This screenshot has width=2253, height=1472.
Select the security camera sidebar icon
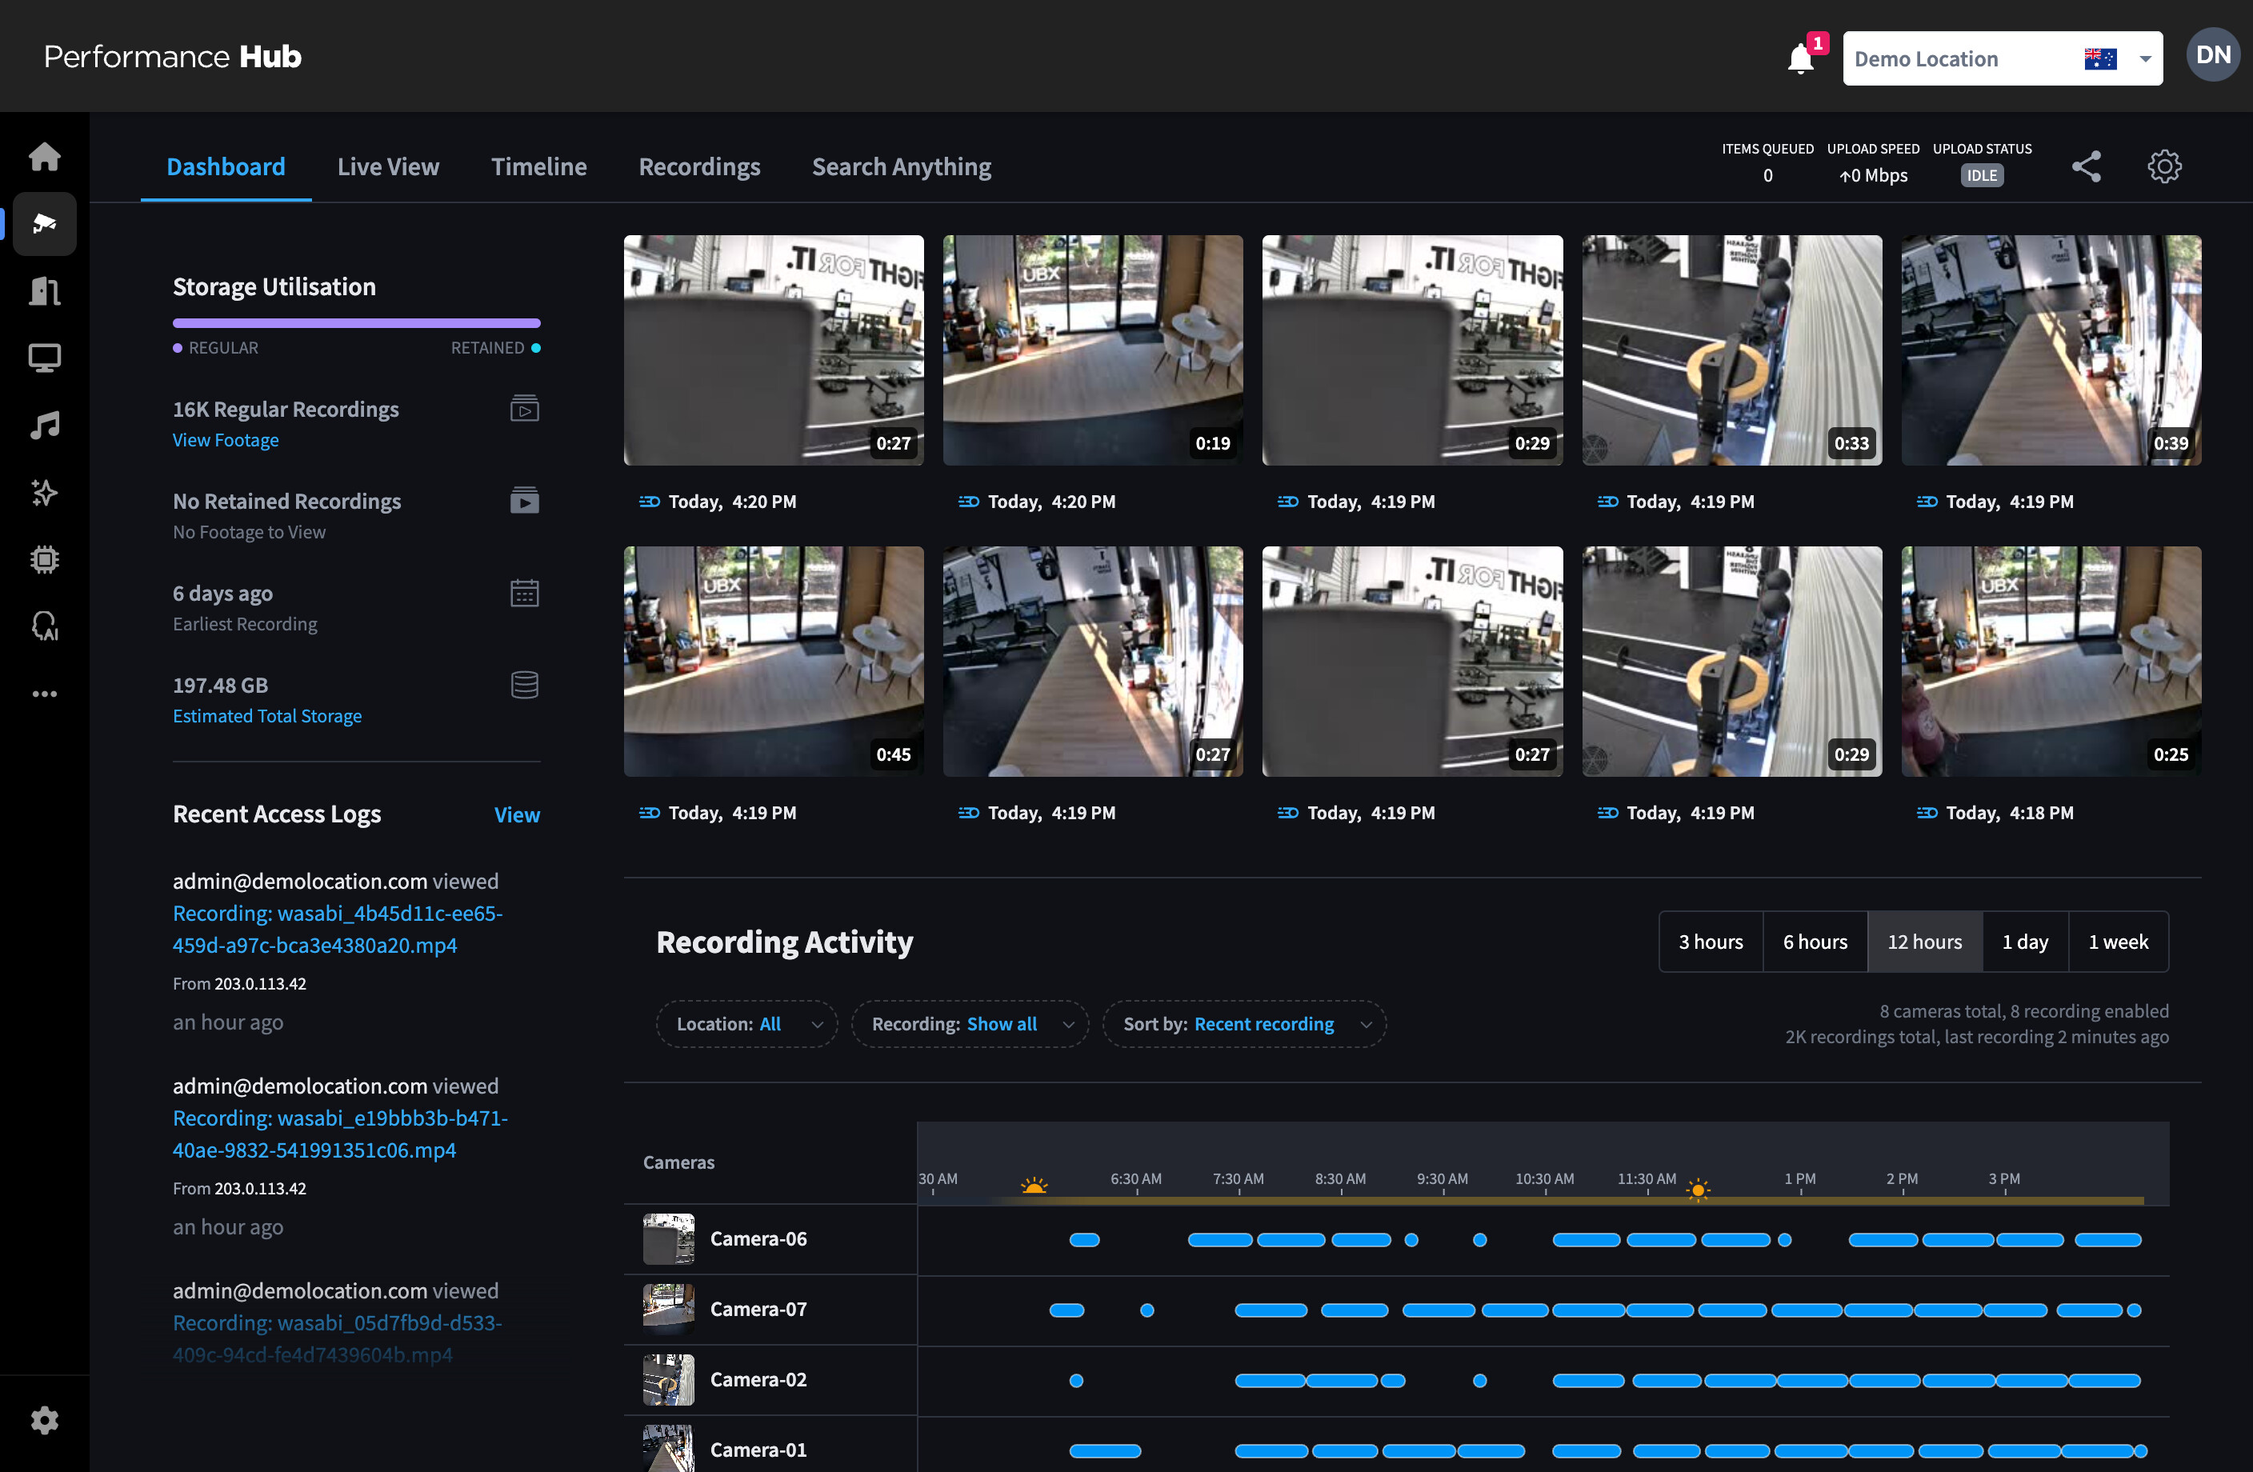pos(45,223)
